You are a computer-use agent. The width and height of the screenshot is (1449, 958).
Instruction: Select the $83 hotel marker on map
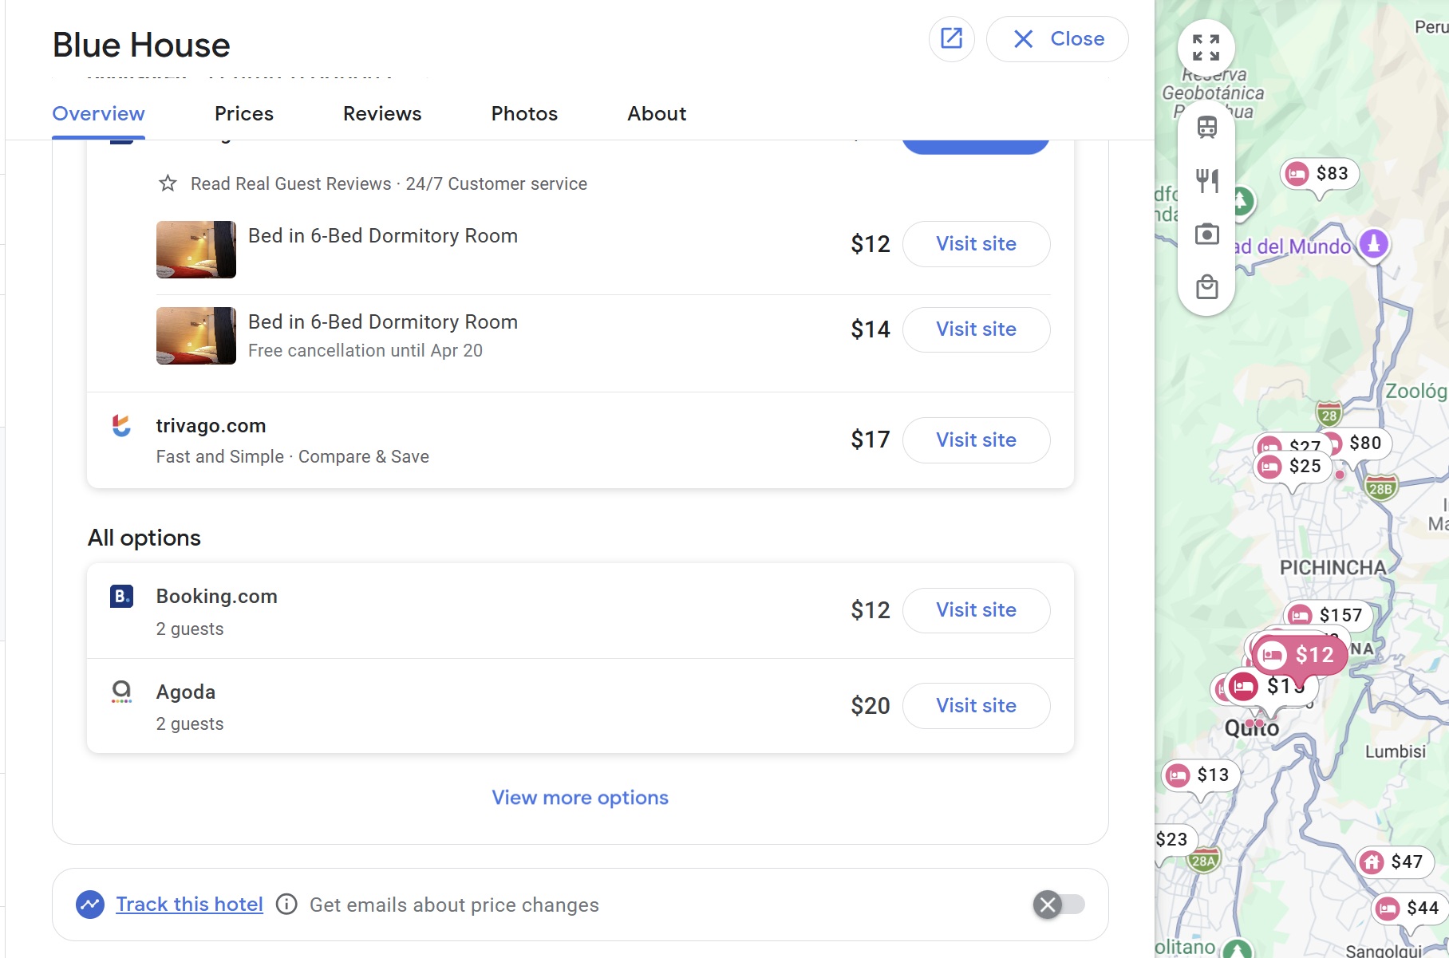click(1320, 174)
